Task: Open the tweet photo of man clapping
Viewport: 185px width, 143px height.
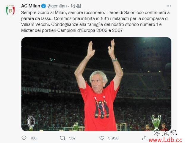Action: pos(96,84)
